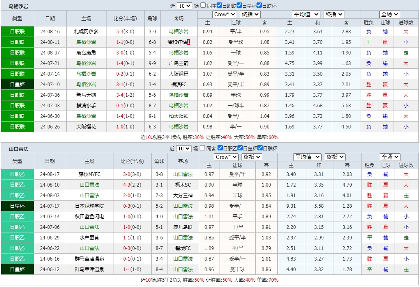Open the 终指 dropdown beside Crow*
The height and width of the screenshot is (287, 420).
[x=250, y=14]
